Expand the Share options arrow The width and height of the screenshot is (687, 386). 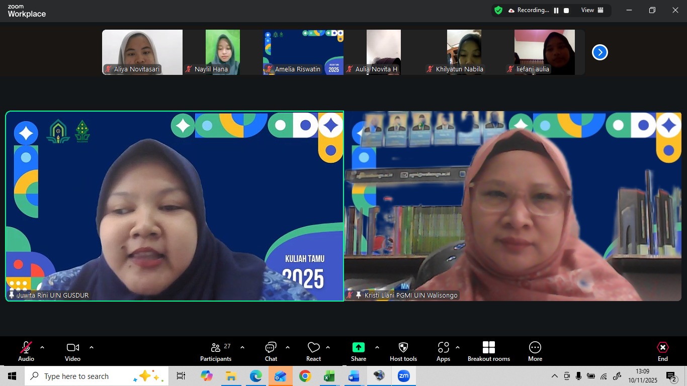coord(377,347)
